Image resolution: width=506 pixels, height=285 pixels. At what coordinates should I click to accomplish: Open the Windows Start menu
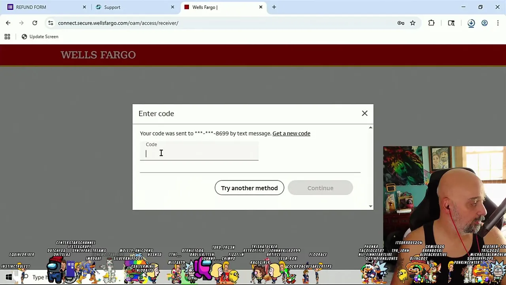pos(8,277)
